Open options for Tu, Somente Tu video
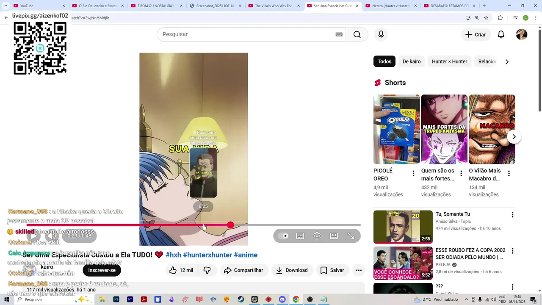 512,215
